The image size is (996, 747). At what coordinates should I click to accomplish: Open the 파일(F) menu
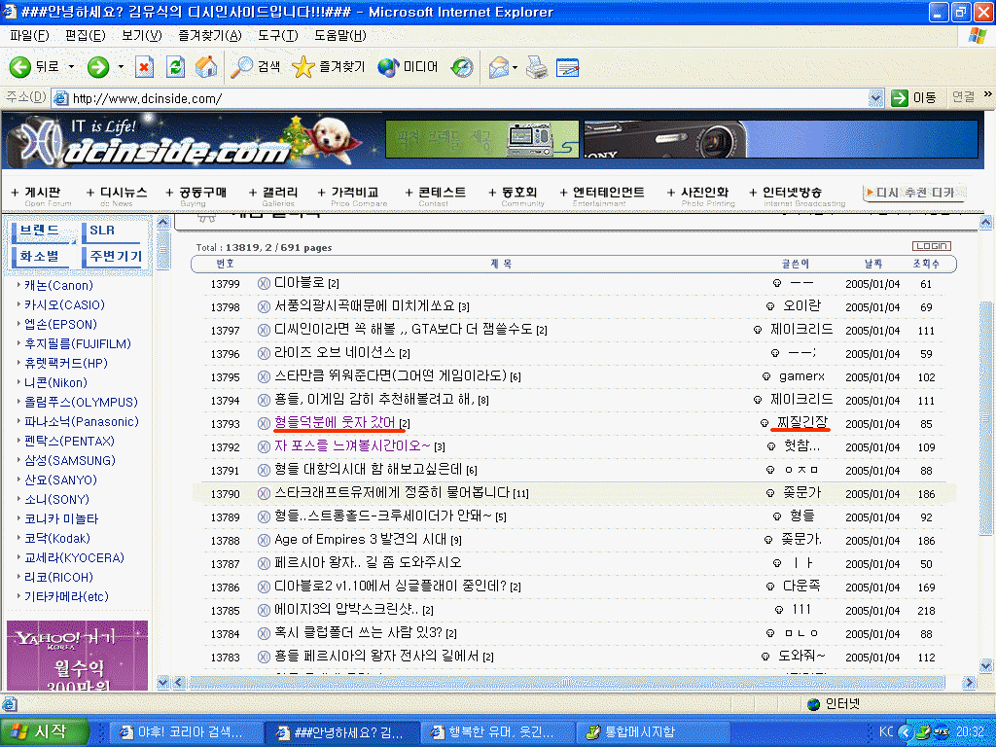(29, 36)
